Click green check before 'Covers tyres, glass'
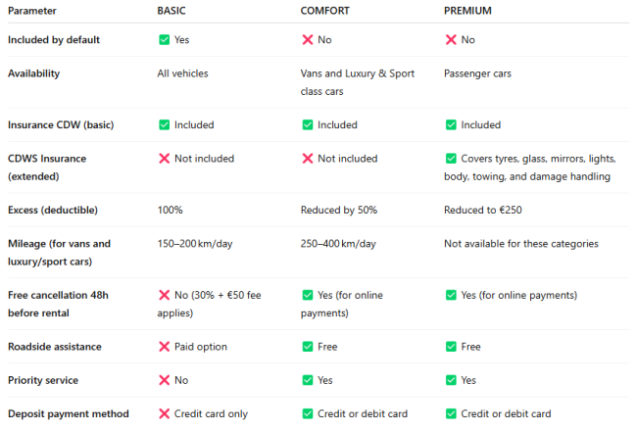Image resolution: width=637 pixels, height=430 pixels. point(451,159)
